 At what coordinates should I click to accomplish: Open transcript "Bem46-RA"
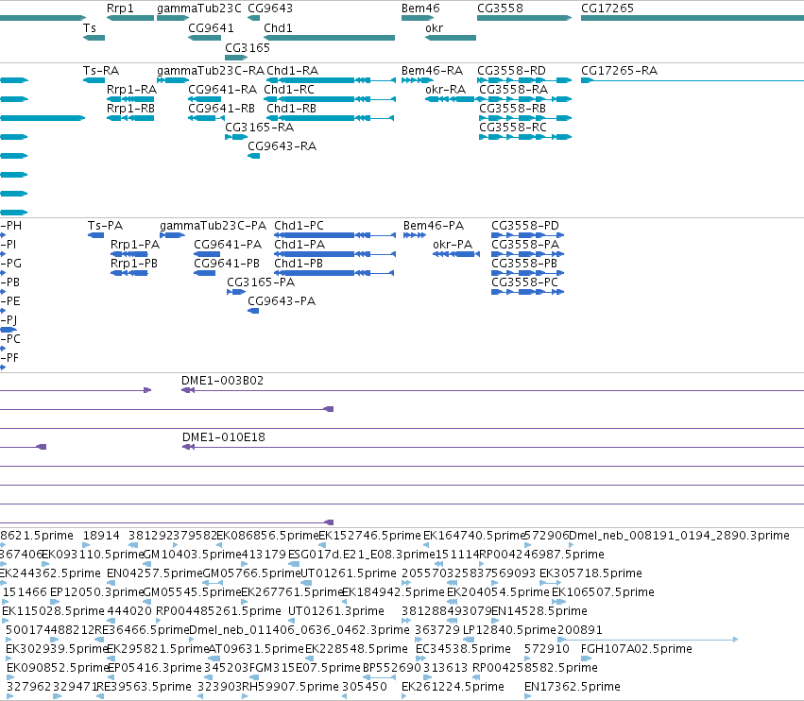coord(433,70)
